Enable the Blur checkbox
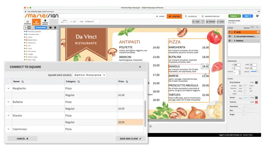263x150 pixels. point(228,111)
